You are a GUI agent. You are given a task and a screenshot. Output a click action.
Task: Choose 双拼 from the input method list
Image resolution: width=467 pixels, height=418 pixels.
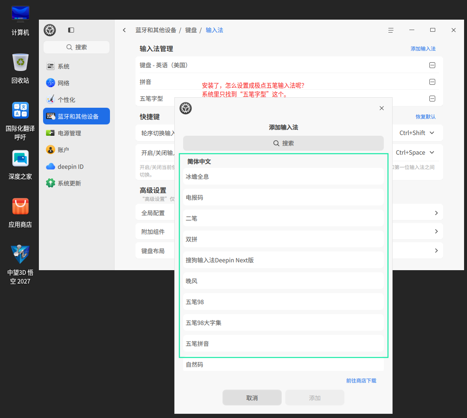[x=283, y=239]
